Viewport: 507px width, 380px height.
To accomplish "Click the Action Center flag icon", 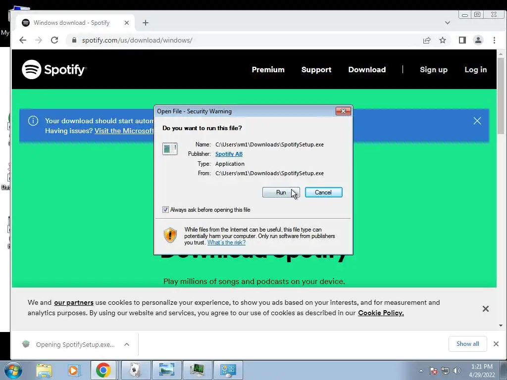I will click(433, 371).
